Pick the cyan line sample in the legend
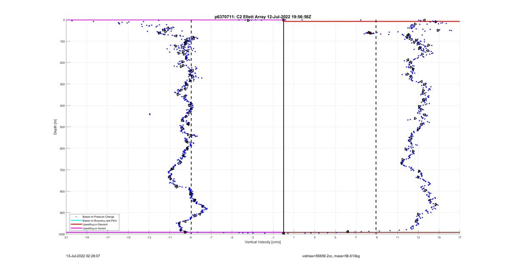Screen dimensions: 508x263 (x=76, y=221)
